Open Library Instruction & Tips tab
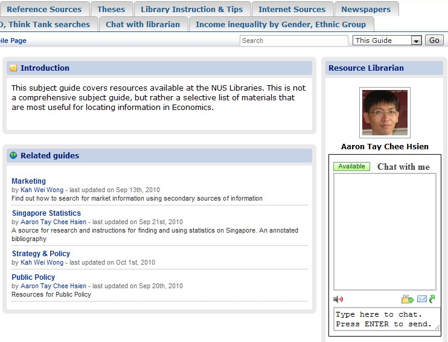Viewport: 448px width, 342px height. (191, 9)
